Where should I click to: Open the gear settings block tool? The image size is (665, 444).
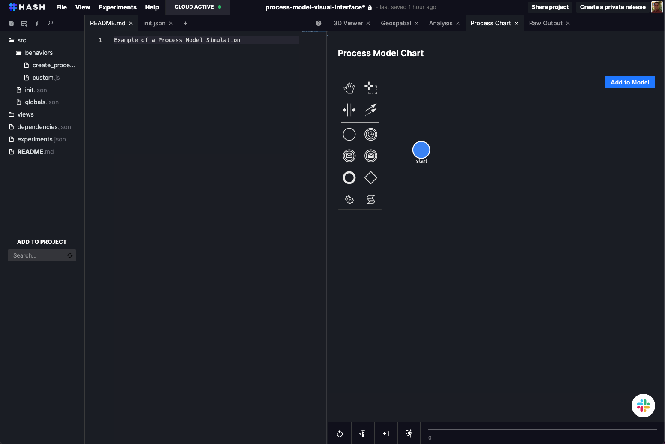(349, 199)
